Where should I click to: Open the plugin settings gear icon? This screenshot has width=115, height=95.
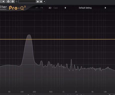click(12, 1)
